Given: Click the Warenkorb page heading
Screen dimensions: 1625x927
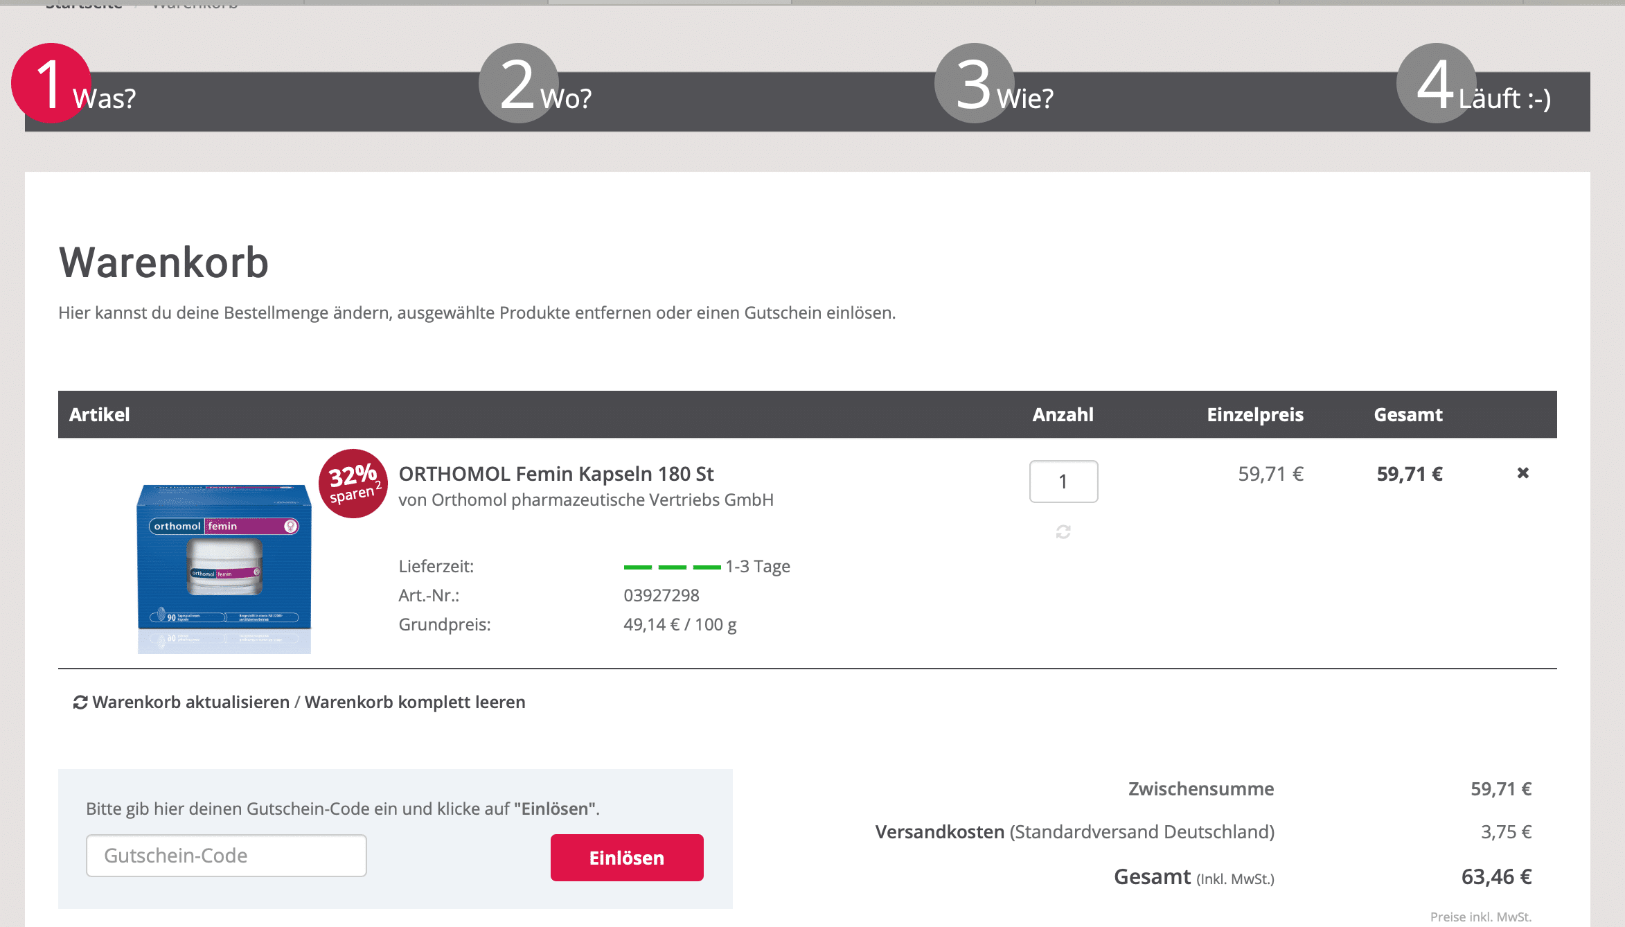Looking at the screenshot, I should tap(163, 263).
